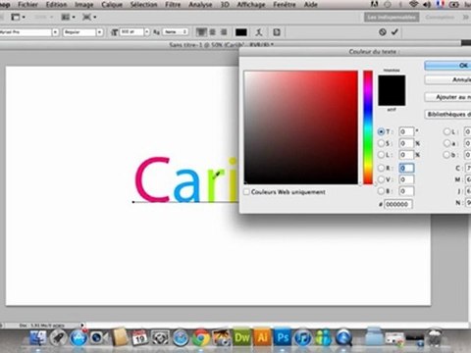
Task: Click the black text color swatch in options bar
Action: [x=241, y=32]
